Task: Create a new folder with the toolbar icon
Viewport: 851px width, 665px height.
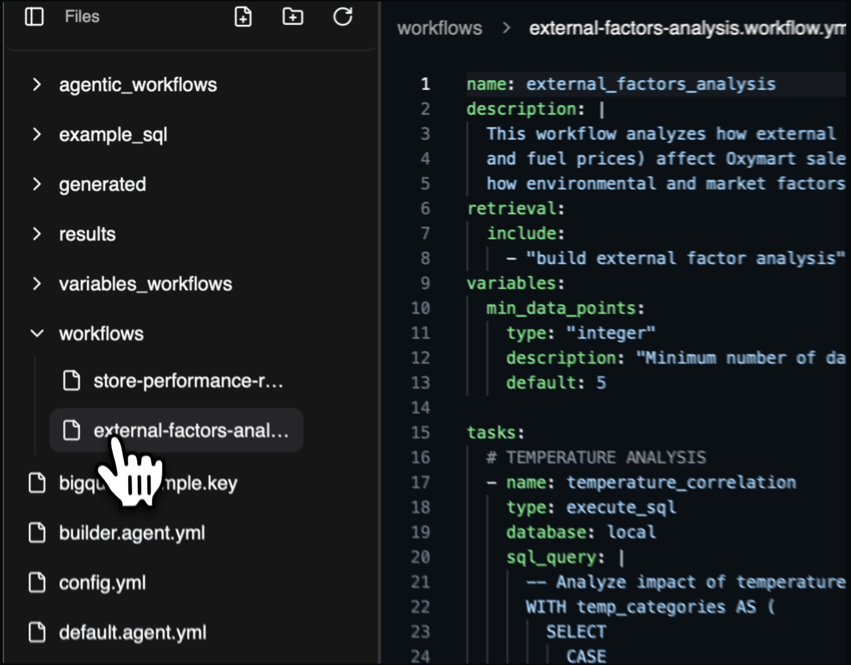Action: coord(292,17)
